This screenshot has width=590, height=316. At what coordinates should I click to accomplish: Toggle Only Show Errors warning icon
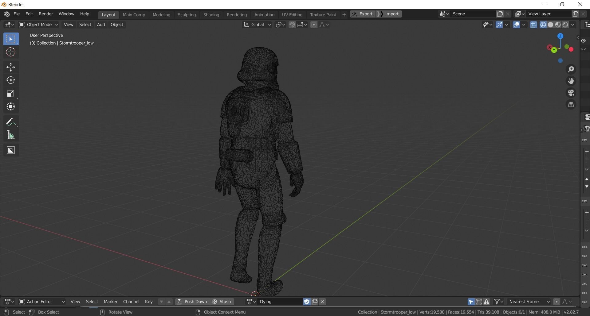(x=486, y=302)
